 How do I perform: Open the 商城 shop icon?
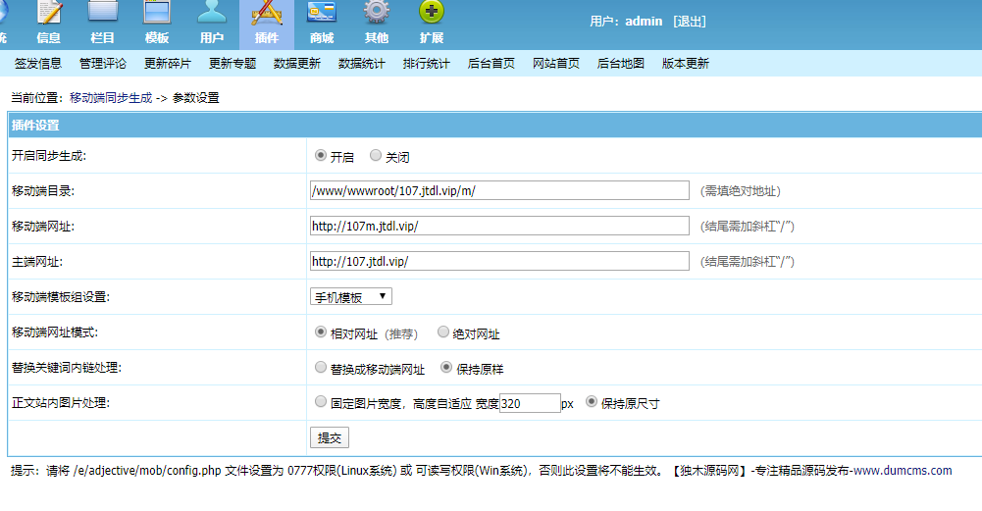pyautogui.click(x=322, y=12)
